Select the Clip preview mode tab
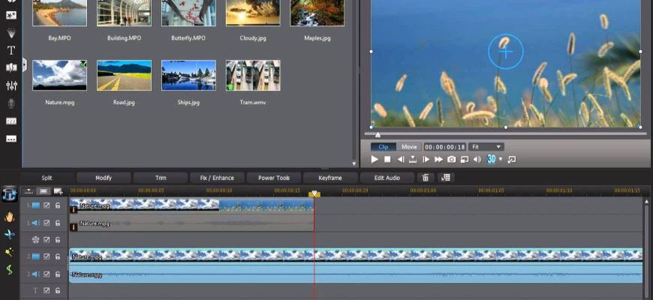The image size is (653, 300). click(x=384, y=147)
